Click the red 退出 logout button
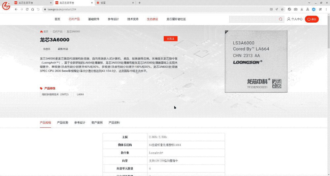 click(312, 19)
